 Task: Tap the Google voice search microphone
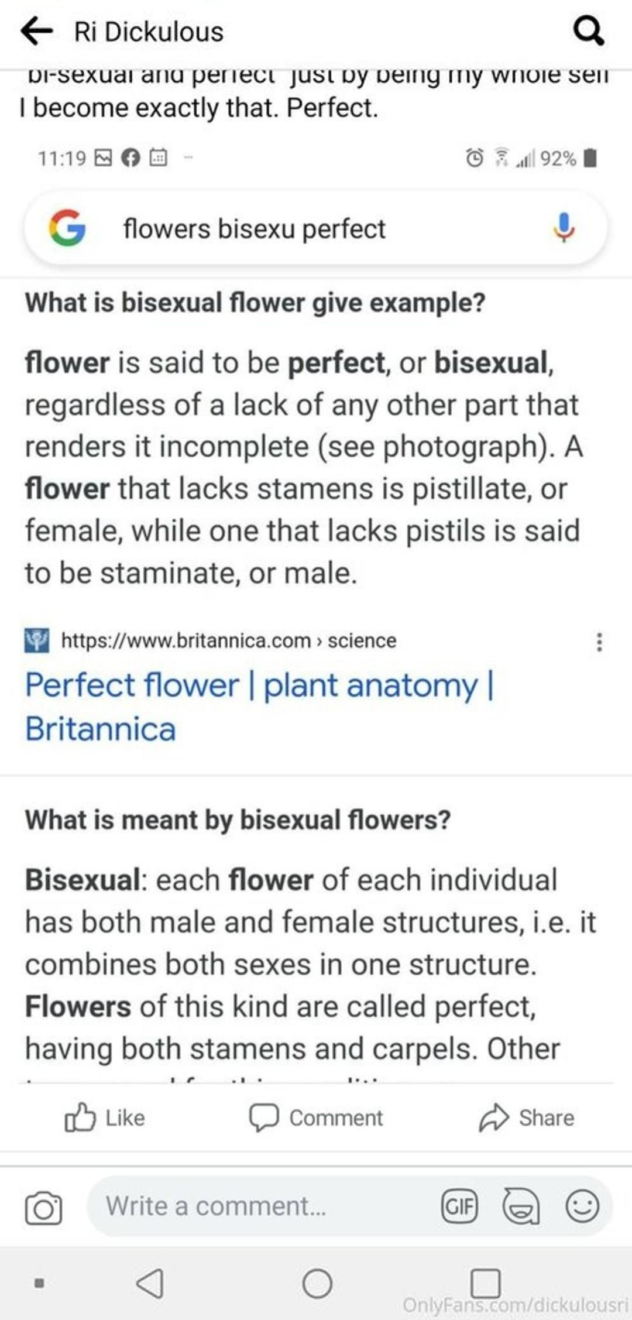click(564, 228)
